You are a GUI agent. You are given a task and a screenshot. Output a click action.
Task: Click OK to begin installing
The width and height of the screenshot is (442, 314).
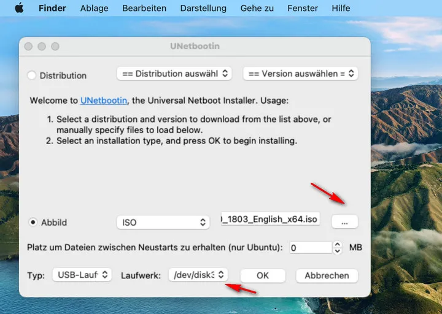coord(263,275)
